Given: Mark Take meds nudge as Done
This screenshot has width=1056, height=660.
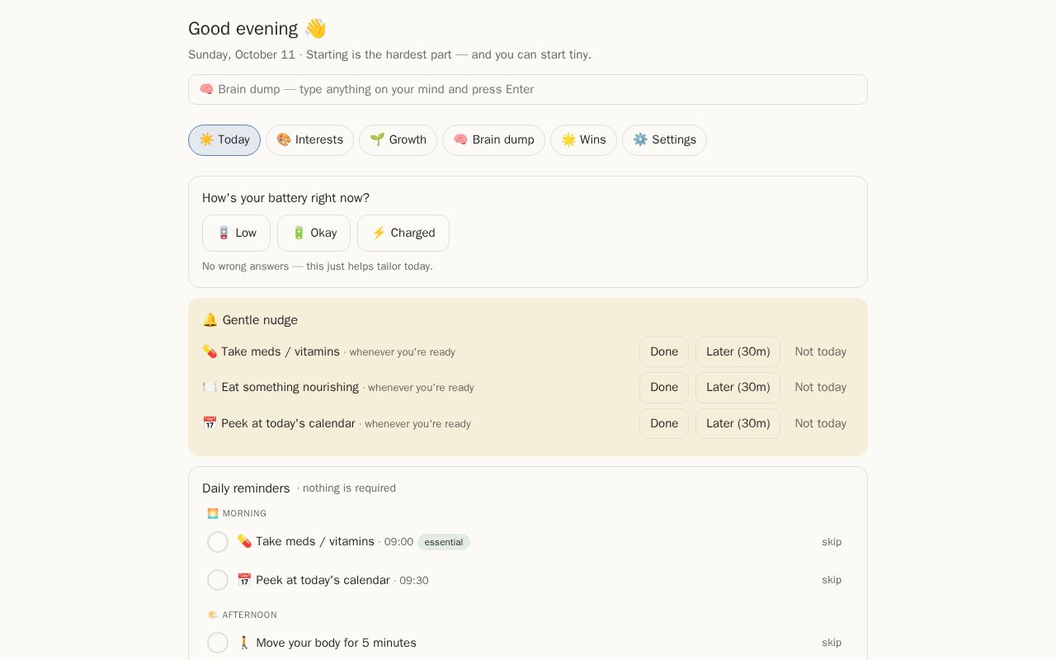Looking at the screenshot, I should (664, 351).
